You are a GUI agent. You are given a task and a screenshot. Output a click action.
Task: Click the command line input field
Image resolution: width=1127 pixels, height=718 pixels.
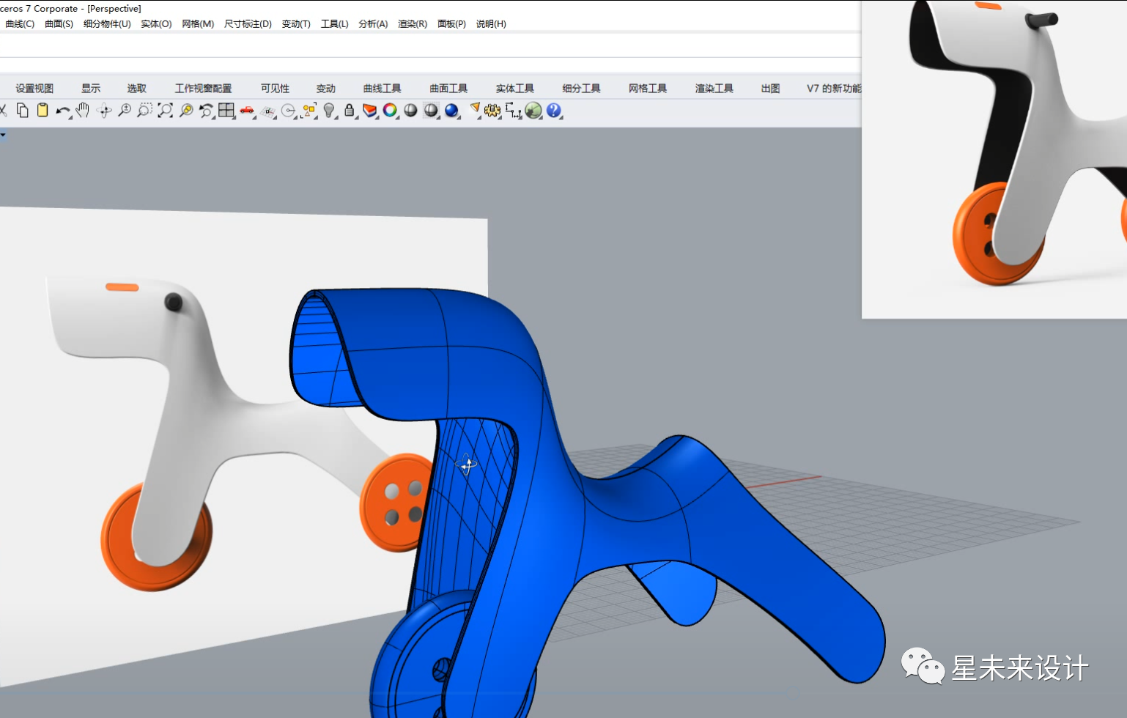[x=430, y=46]
